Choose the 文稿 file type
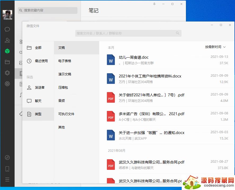Viewport: 235px width, 190px height. [76, 48]
